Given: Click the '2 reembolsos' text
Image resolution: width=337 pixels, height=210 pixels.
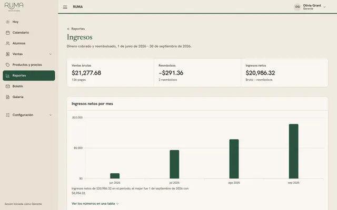Looking at the screenshot, I should pyautogui.click(x=168, y=80).
